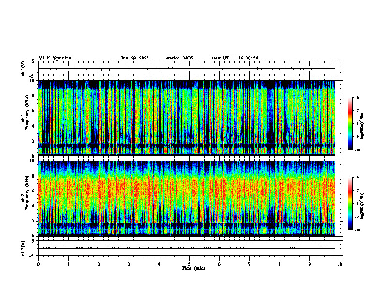Viewport: 383px width, 296px height.
Task: Click the "ch.3(V)" axis label
Action: [x=23, y=248]
